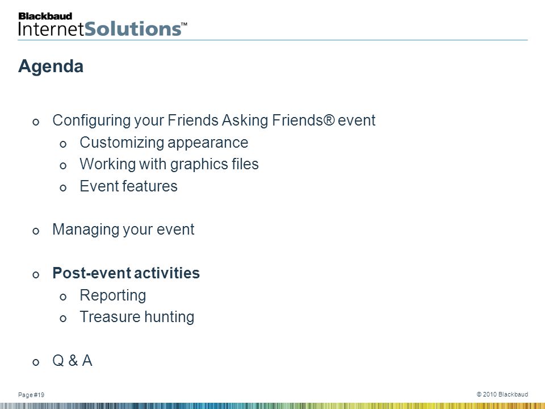Click the Agenda slide title

coord(51,66)
